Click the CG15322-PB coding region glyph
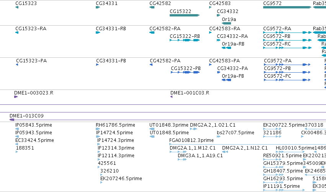This screenshot has height=192, width=326. [185, 72]
